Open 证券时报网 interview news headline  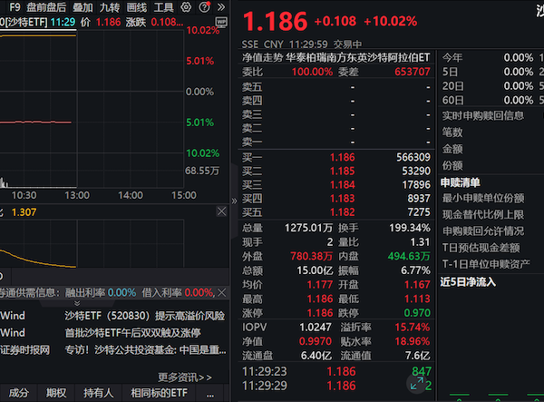click(x=145, y=350)
